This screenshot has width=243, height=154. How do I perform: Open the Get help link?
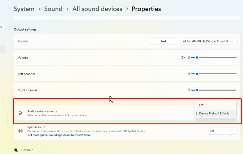(x=27, y=150)
